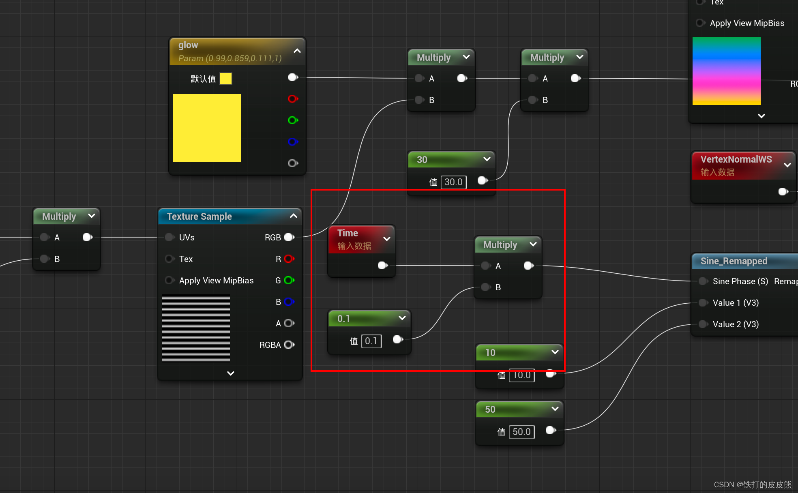Expand the Time node chevron
Image resolution: width=798 pixels, height=493 pixels.
tap(387, 239)
